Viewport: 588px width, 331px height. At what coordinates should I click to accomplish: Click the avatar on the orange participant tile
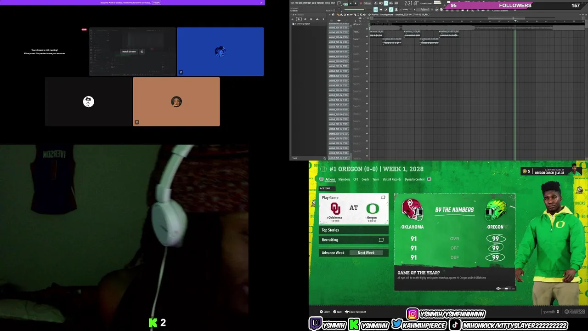coord(176,102)
